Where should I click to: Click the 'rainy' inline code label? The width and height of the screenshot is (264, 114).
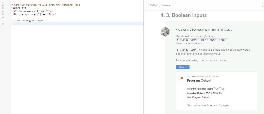pyautogui.click(x=227, y=30)
